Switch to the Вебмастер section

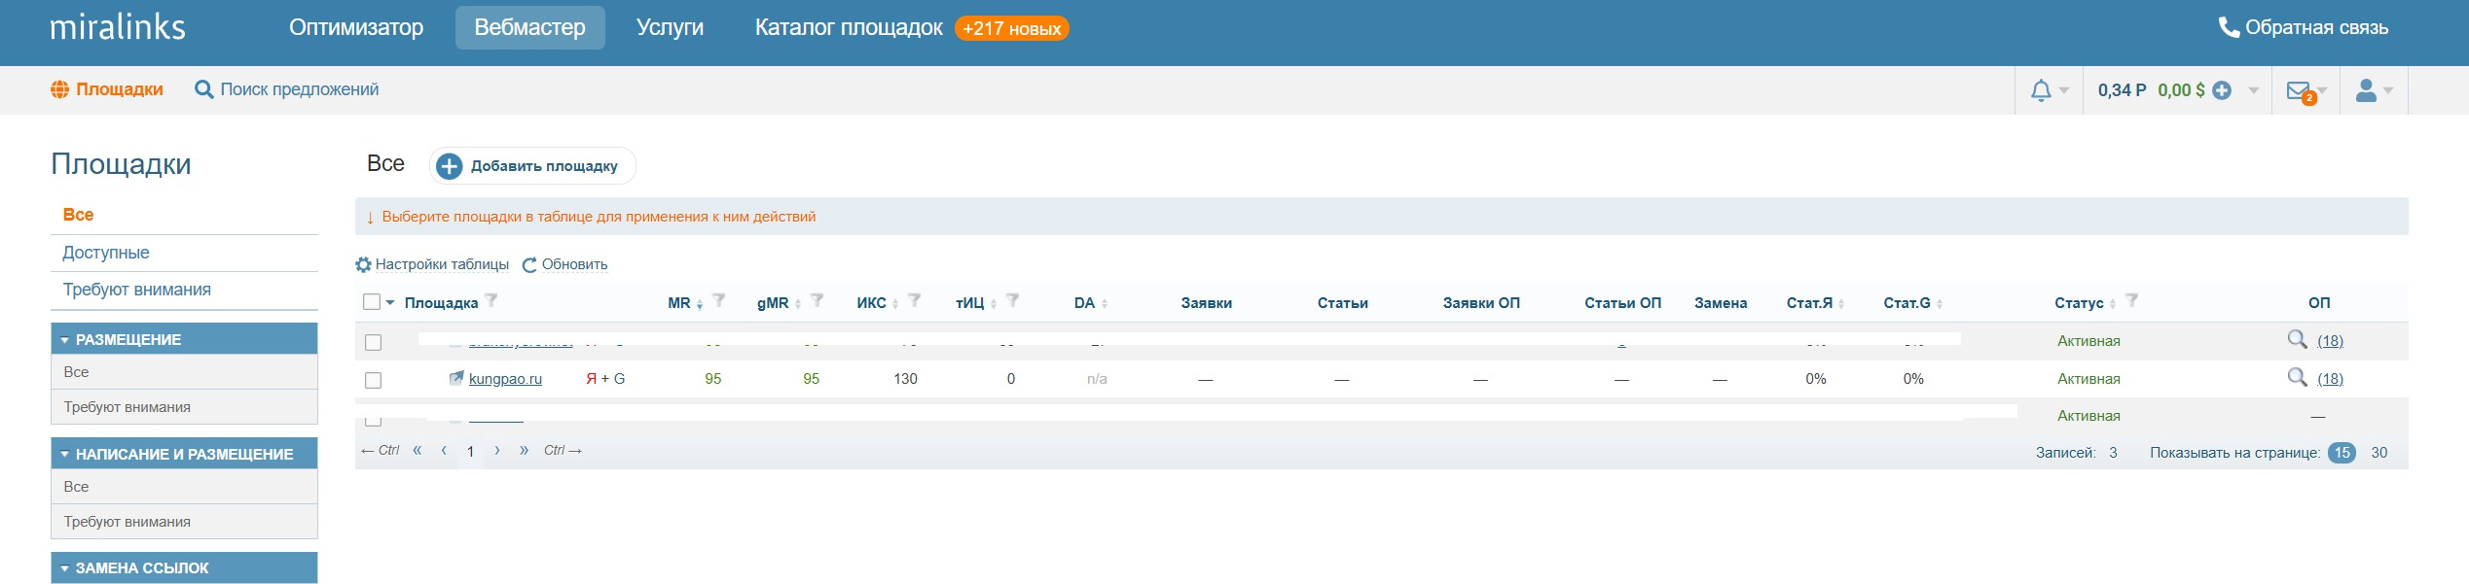point(530,27)
